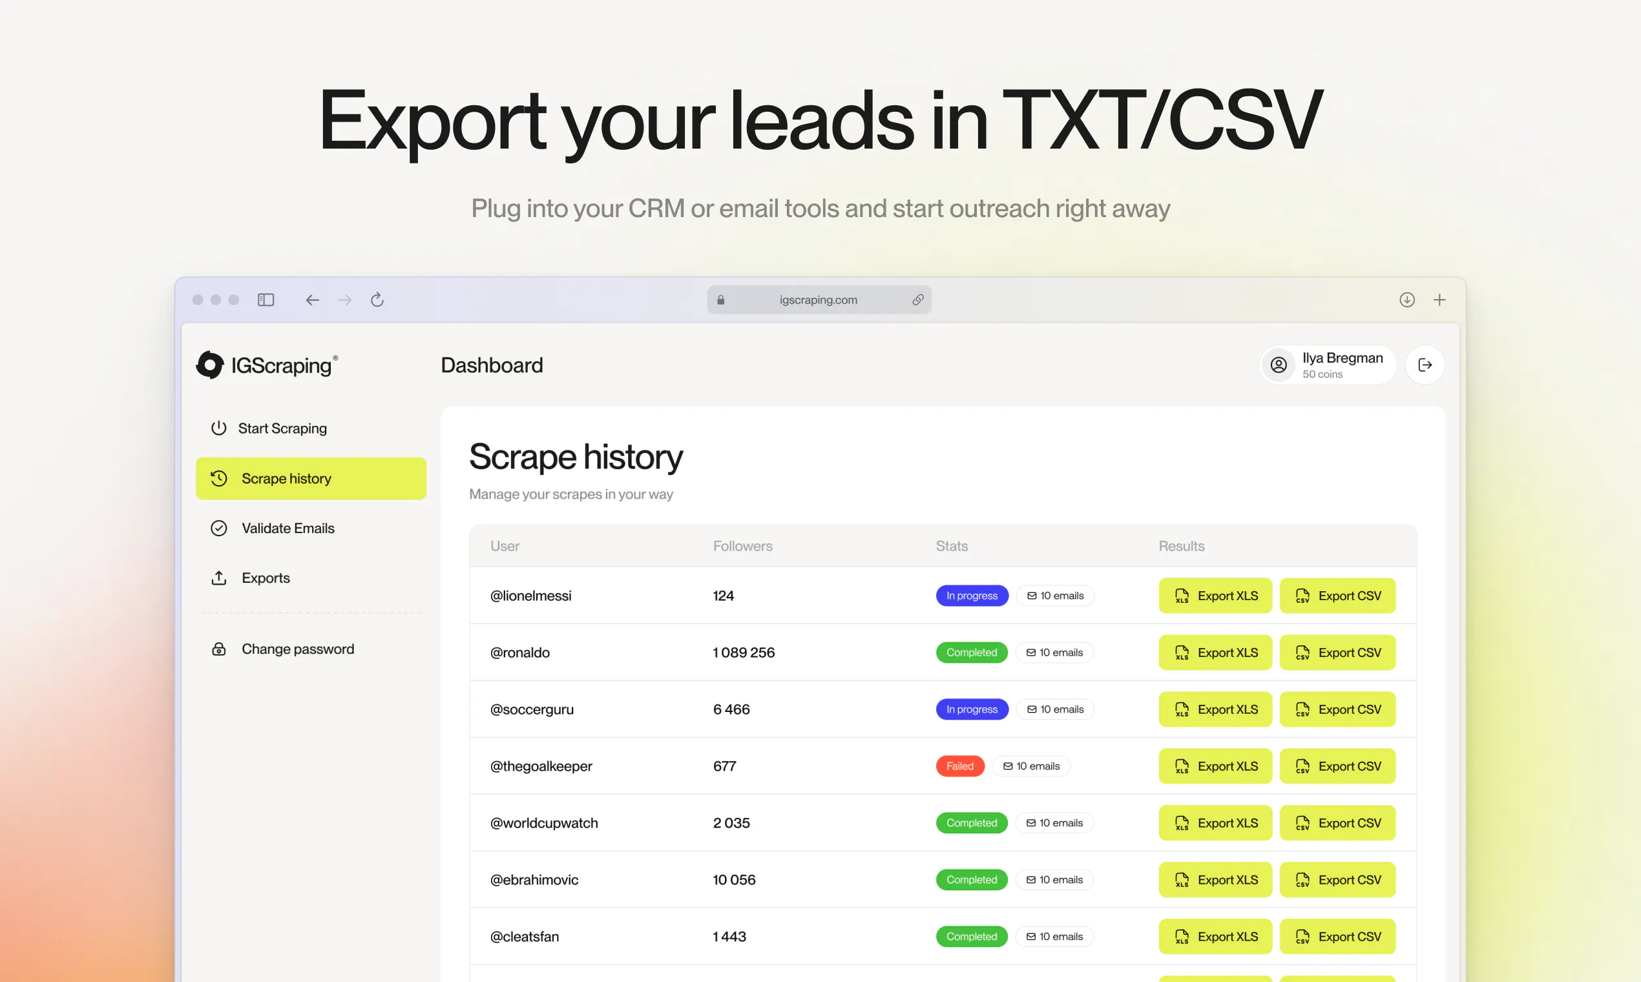Click the upload icon beside Exports
This screenshot has height=982, width=1641.
(x=218, y=578)
